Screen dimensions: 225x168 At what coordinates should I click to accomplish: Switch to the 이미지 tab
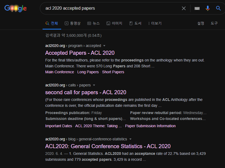click(114, 23)
